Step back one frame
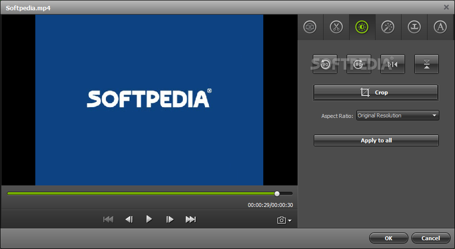The height and width of the screenshot is (249, 455). click(129, 220)
